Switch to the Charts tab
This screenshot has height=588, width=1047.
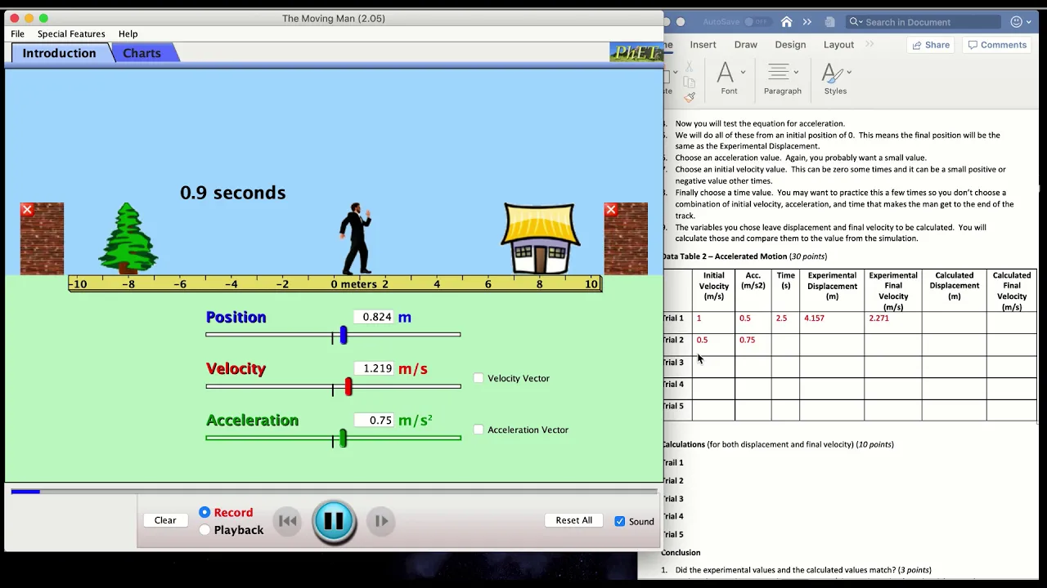click(x=142, y=53)
